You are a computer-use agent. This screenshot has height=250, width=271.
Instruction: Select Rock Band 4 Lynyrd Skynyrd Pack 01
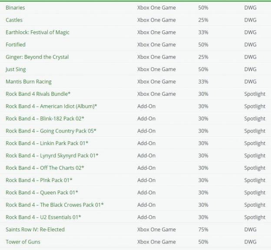pos(52,156)
